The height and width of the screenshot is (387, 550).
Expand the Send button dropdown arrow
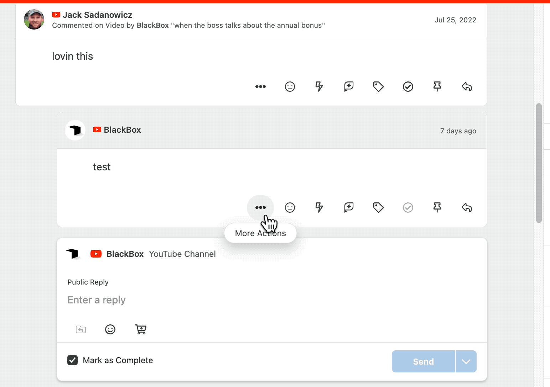pyautogui.click(x=466, y=361)
